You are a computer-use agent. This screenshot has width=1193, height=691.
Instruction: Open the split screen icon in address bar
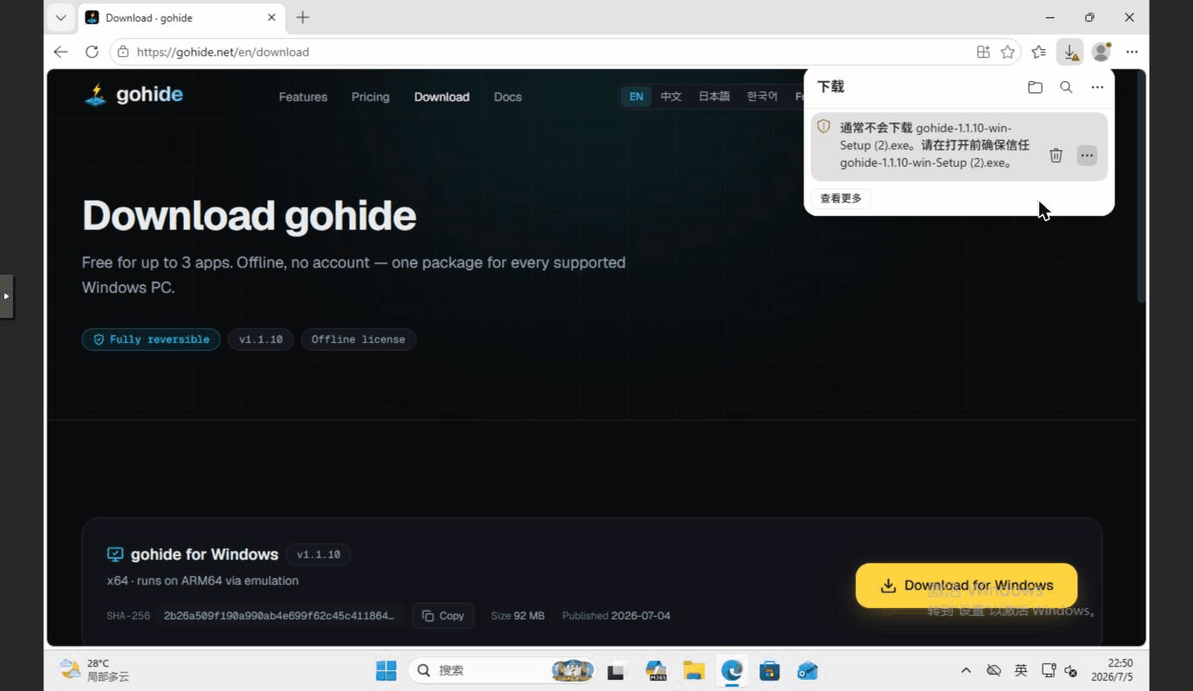tap(983, 52)
